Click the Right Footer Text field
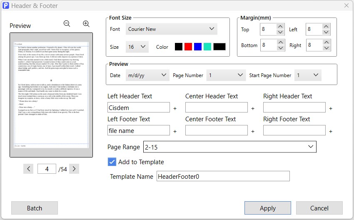Viewport: 354px width, 220px height. click(x=294, y=130)
